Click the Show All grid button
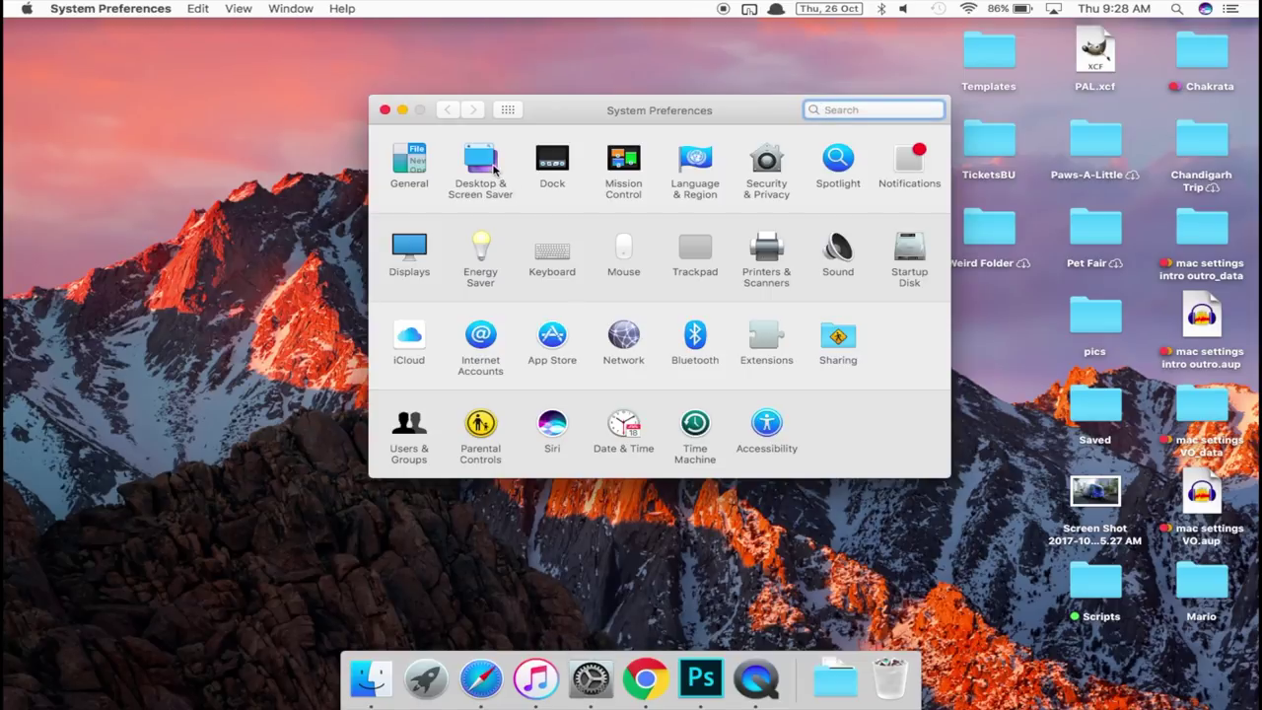Screen dimensions: 1262x710 click(508, 109)
